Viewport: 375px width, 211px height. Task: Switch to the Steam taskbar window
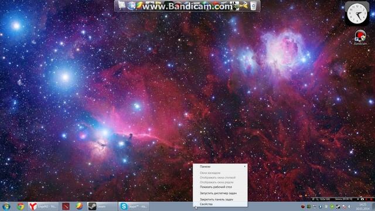102,206
